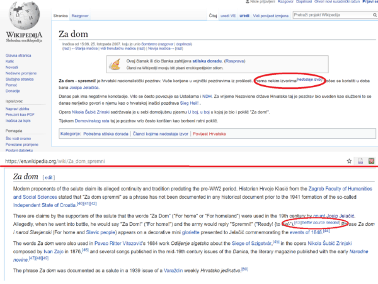
Task: Click 'Slučajna stranica' sidebar link
Action: (19, 80)
